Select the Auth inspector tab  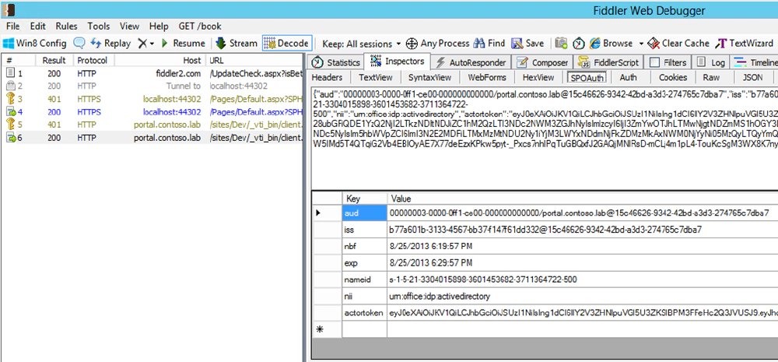(628, 78)
